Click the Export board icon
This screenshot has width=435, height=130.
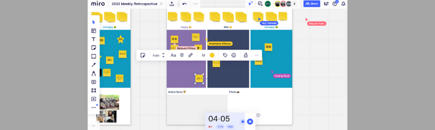coord(172,4)
